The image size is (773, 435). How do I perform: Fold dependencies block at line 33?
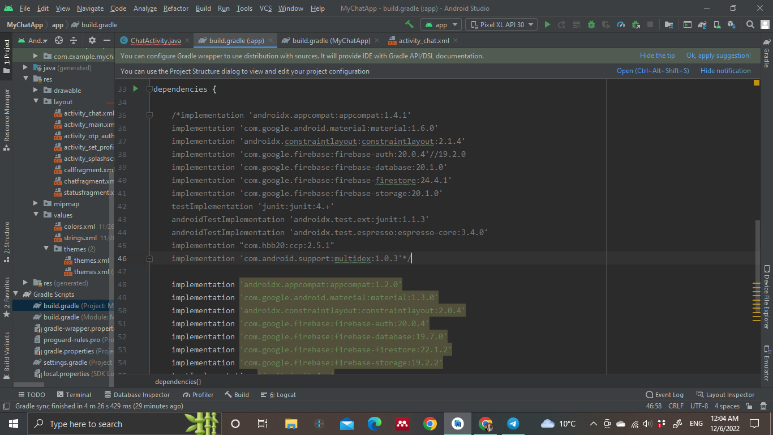(x=149, y=89)
